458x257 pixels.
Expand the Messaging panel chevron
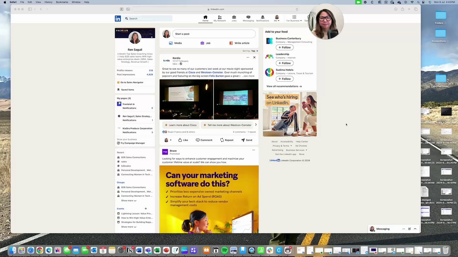click(415, 229)
